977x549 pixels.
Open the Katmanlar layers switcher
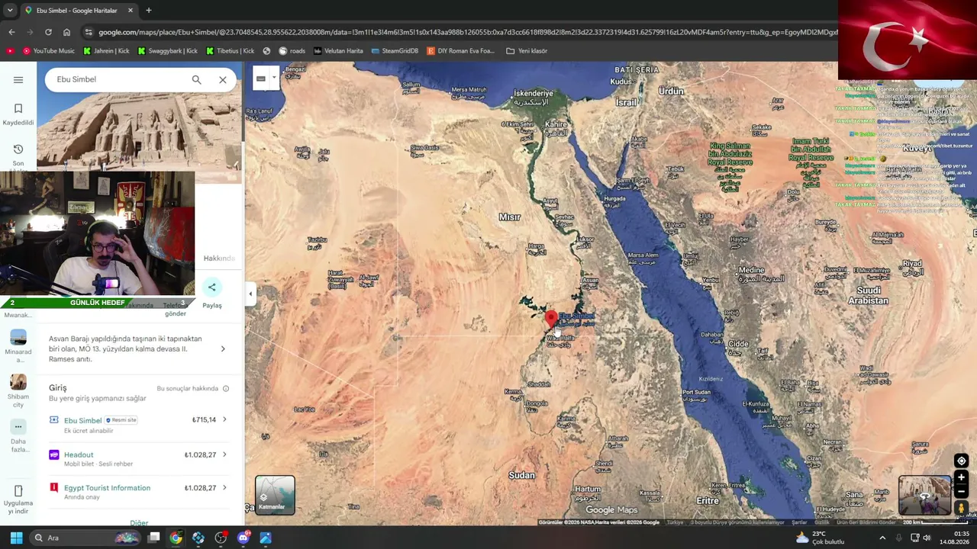point(275,495)
